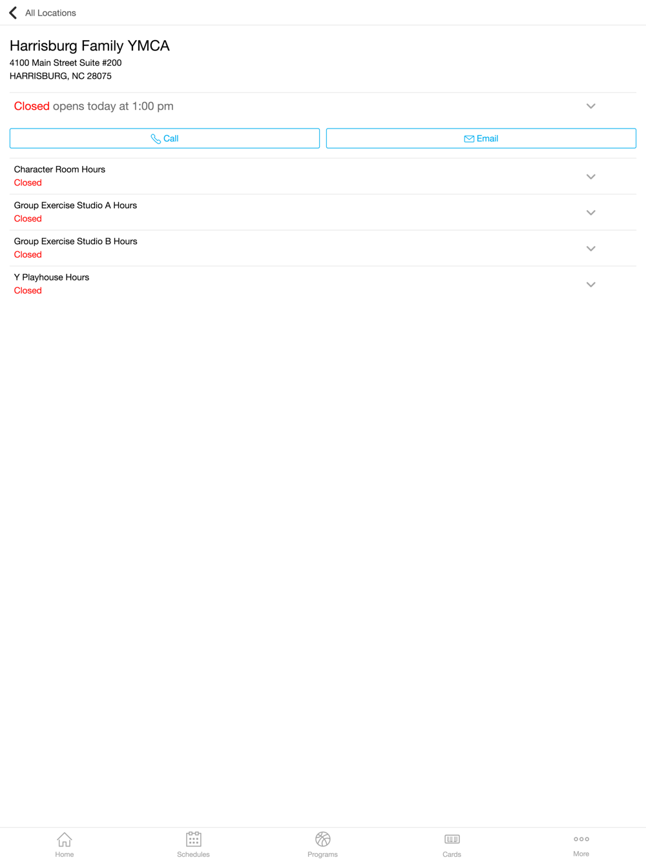The image size is (646, 862).
Task: Click the 'All Locations' back label
Action: [50, 13]
